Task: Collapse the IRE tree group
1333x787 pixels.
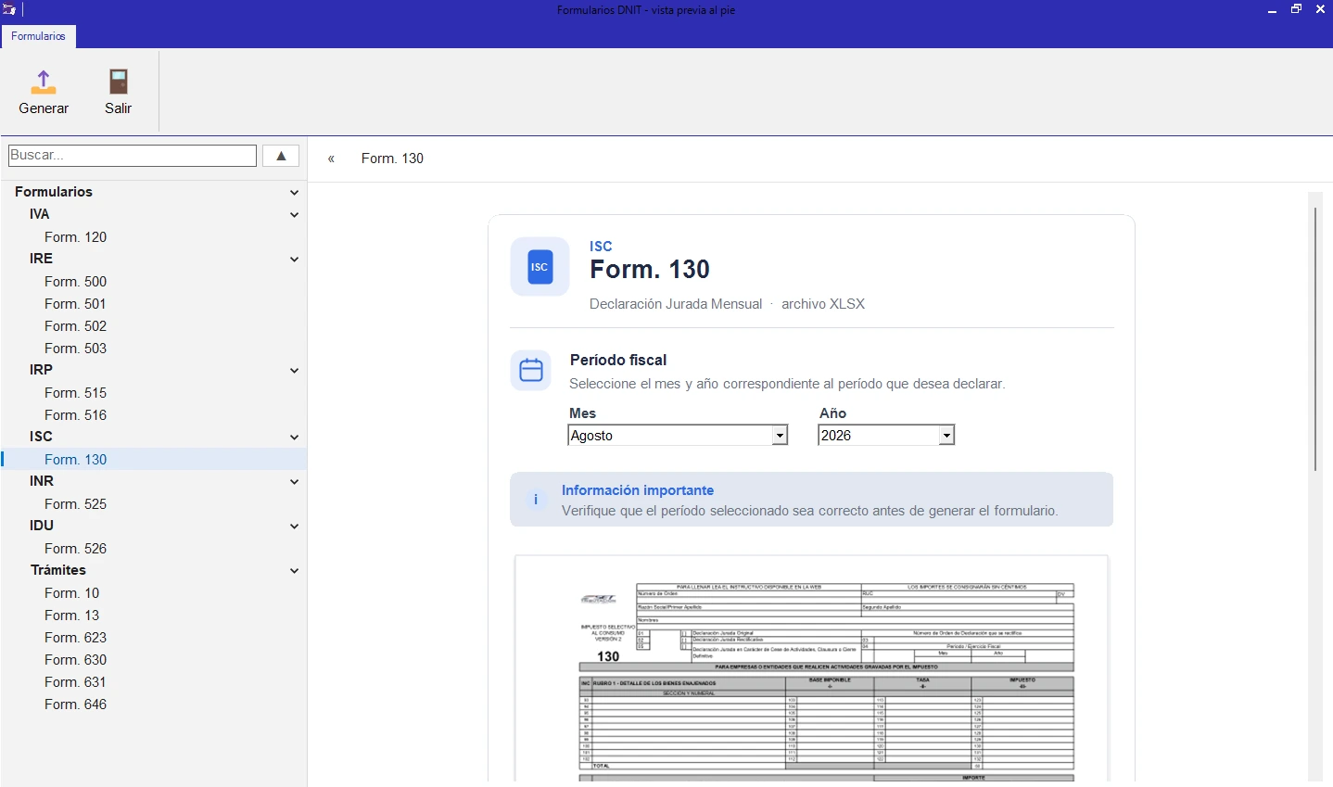Action: 294,260
